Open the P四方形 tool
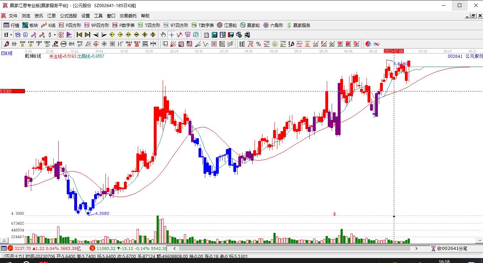 click(x=70, y=25)
